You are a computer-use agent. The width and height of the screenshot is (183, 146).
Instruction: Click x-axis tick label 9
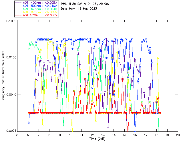(60, 135)
